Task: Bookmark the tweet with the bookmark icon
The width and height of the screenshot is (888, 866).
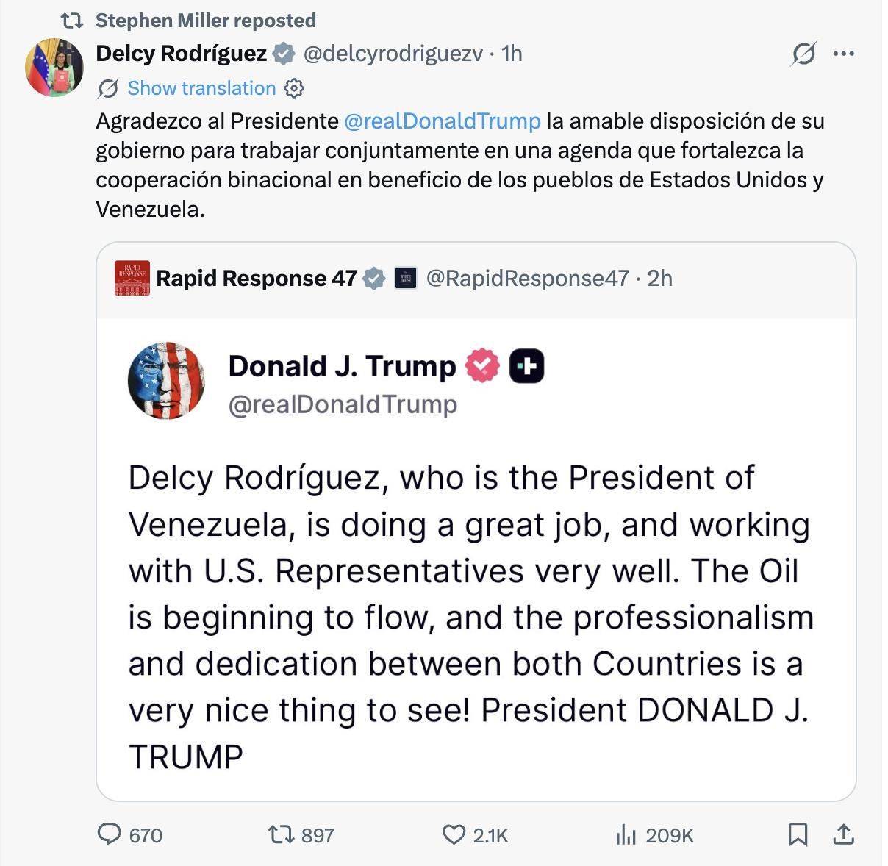Action: pos(799,834)
